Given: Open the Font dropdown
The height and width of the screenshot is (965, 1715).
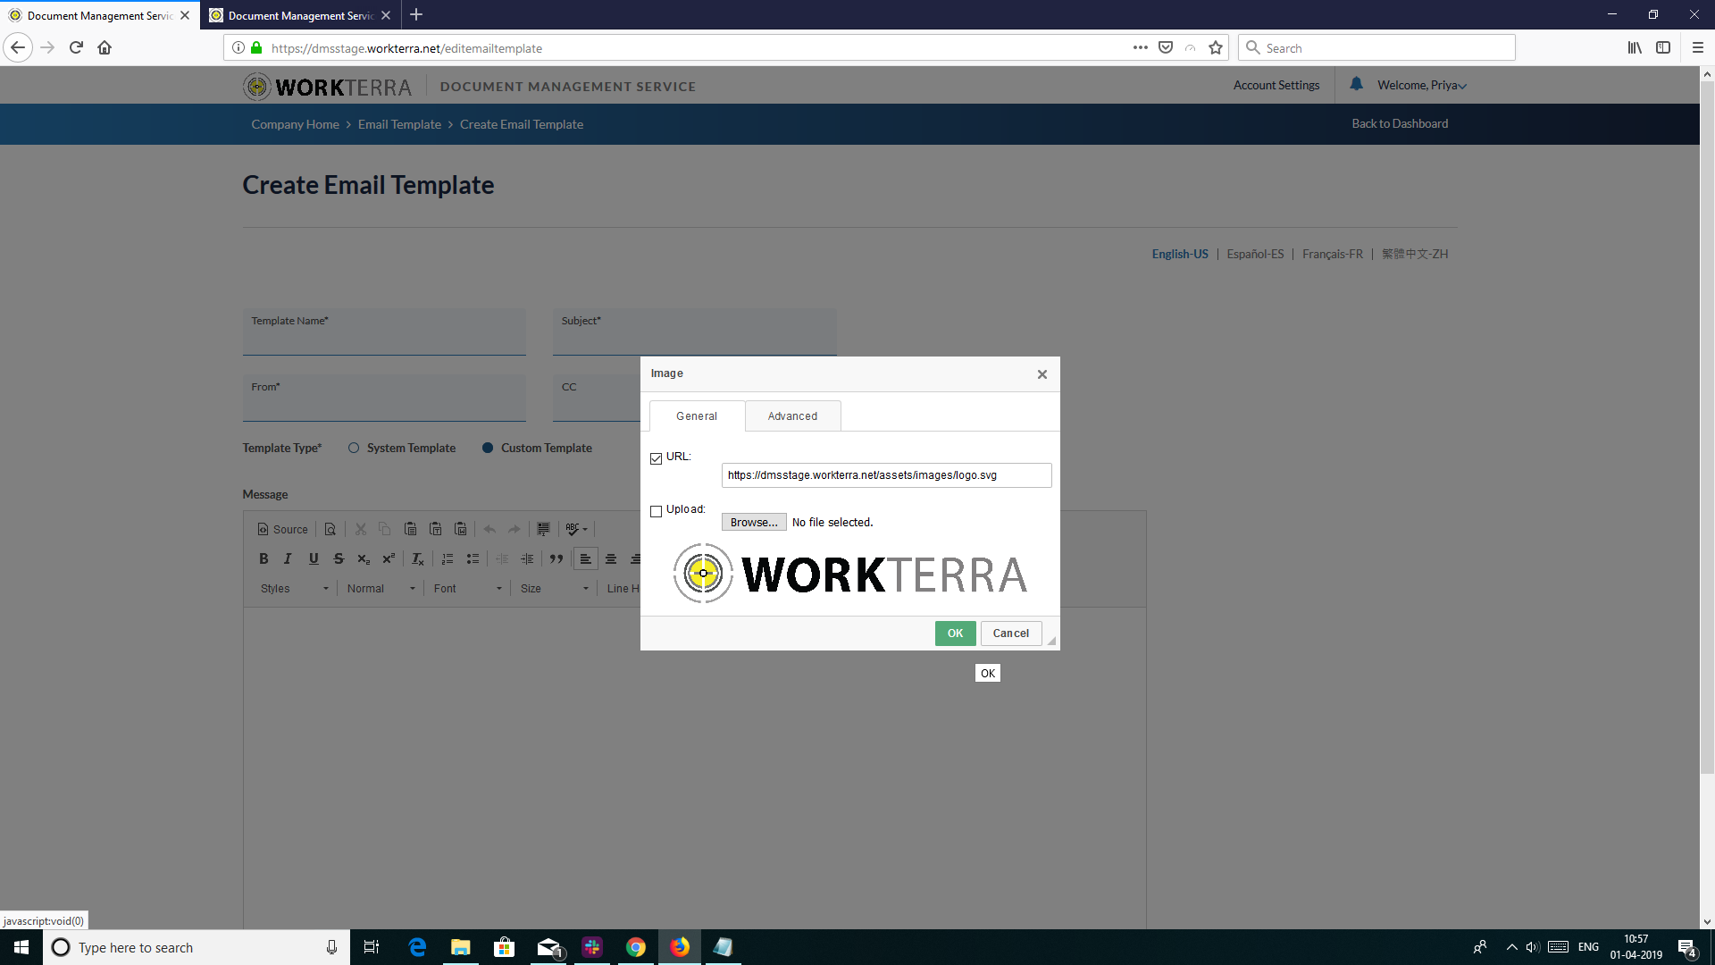Looking at the screenshot, I should [x=468, y=588].
